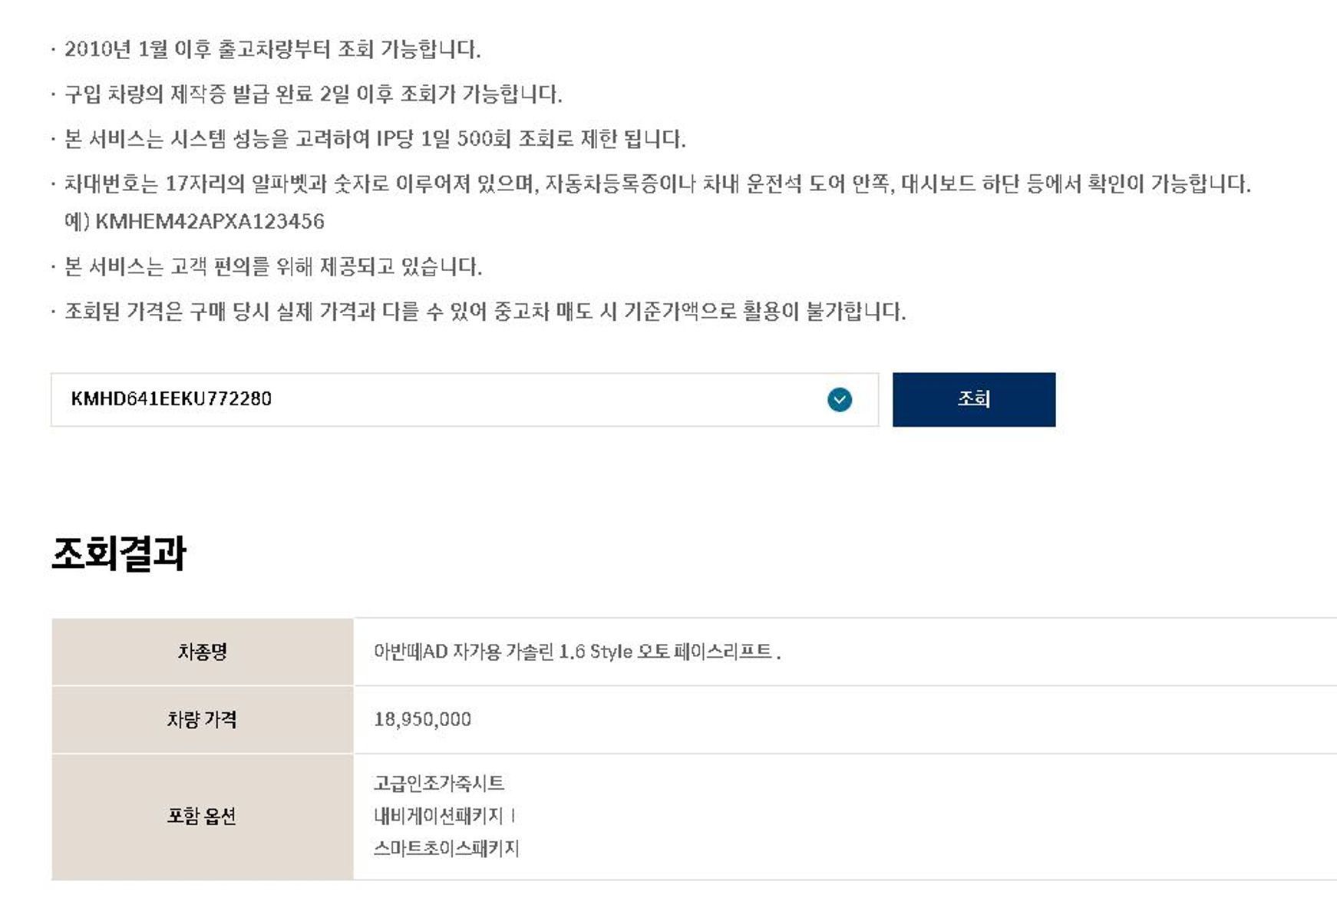This screenshot has height=921, width=1337.
Task: Click the 차대번호는 17자리 explanation line
Action: [x=658, y=184]
